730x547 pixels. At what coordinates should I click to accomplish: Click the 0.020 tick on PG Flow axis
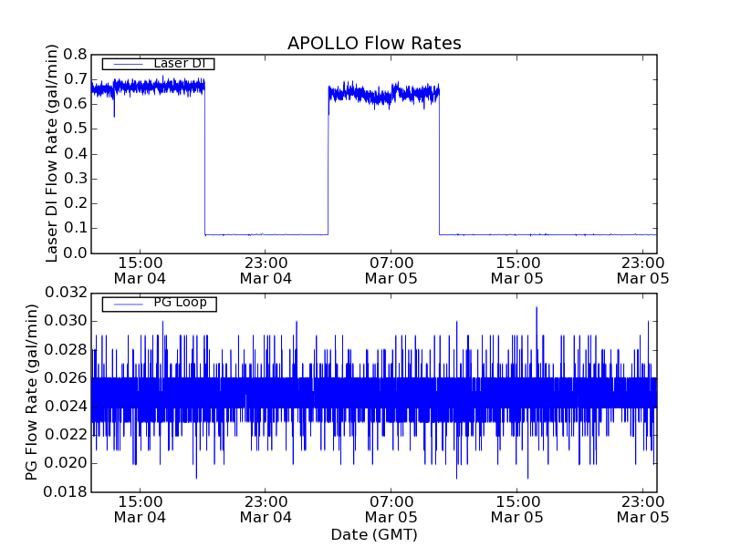coord(66,463)
